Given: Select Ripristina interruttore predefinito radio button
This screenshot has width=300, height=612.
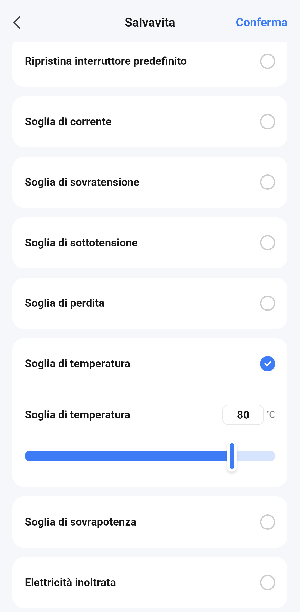Looking at the screenshot, I should click(x=267, y=61).
